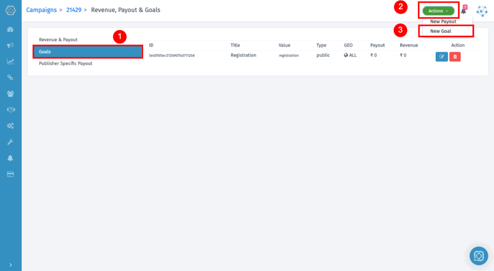The width and height of the screenshot is (494, 271).
Task: Choose New Payout from Actions menu
Action: [x=443, y=22]
